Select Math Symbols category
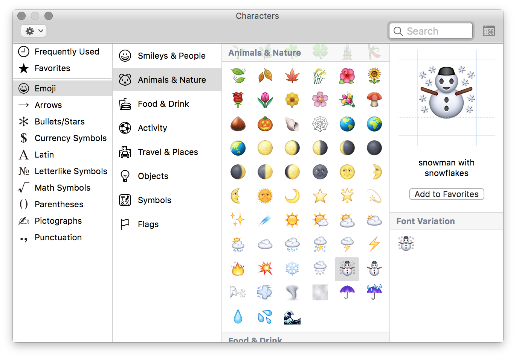 click(x=63, y=188)
